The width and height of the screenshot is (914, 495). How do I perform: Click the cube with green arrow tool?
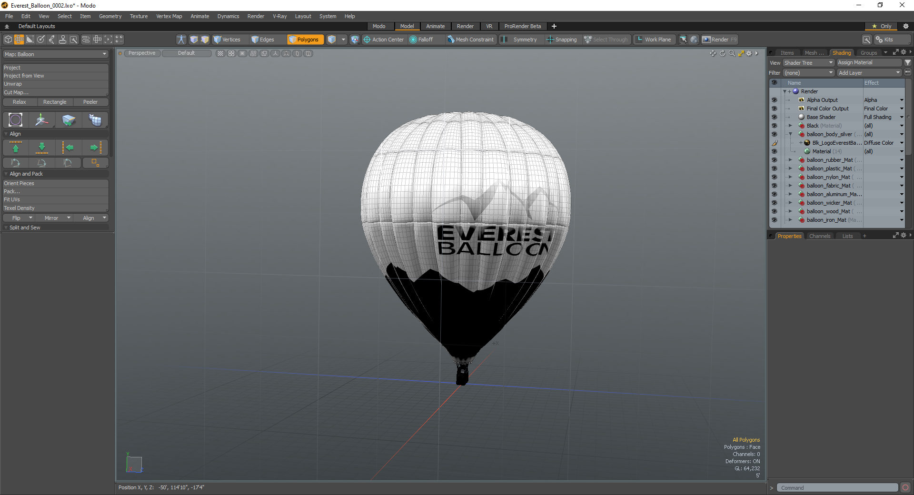click(69, 120)
